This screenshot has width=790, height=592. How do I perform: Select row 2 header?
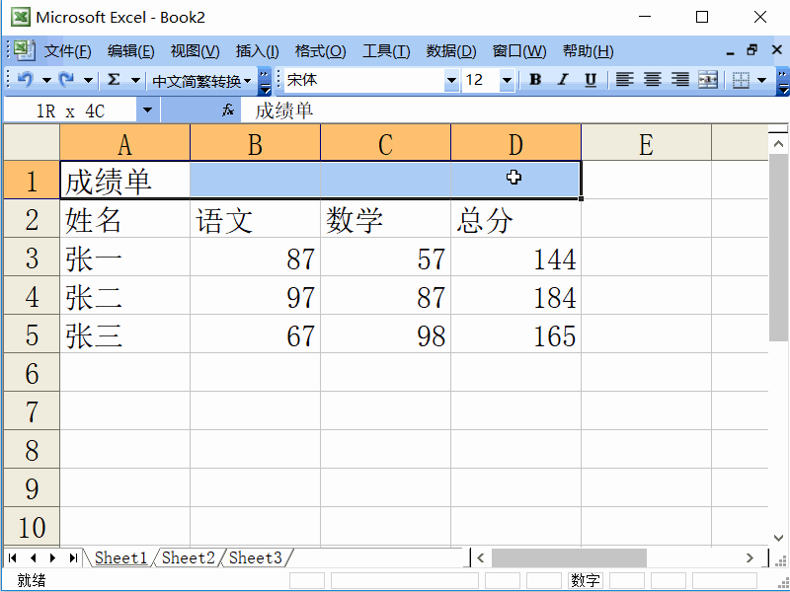click(x=32, y=219)
